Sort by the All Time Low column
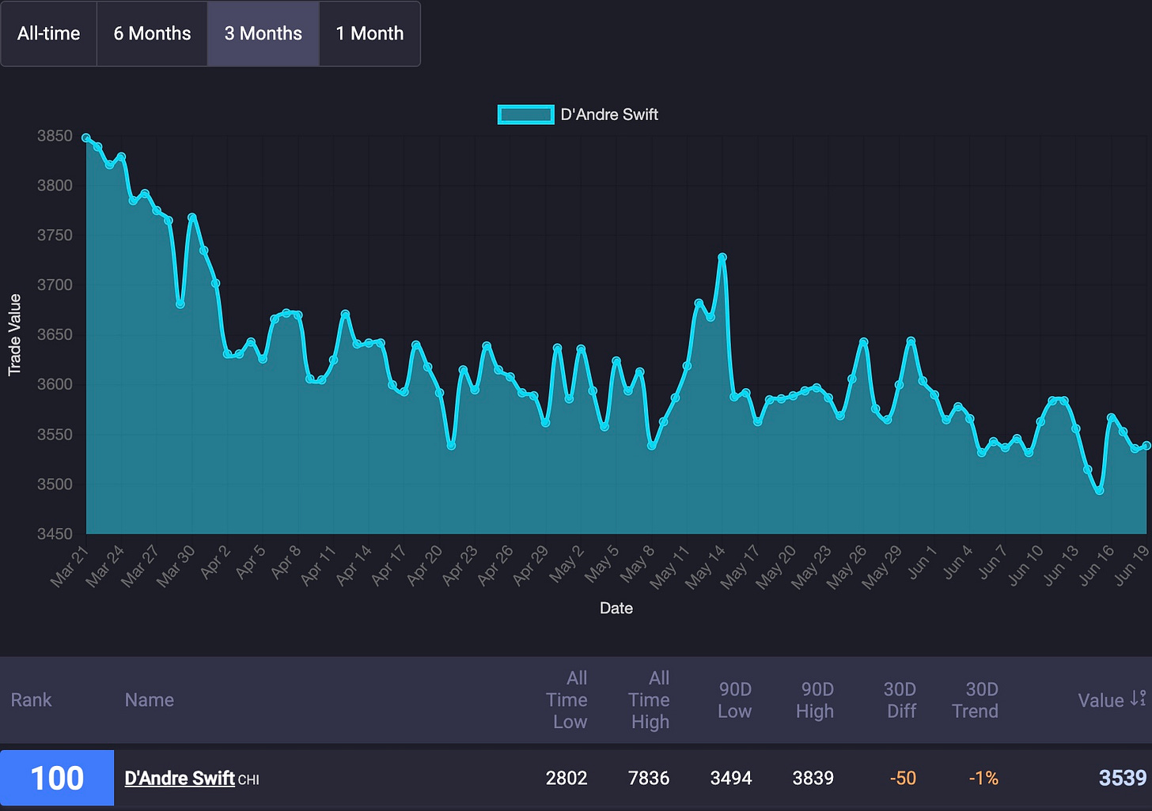 (x=567, y=700)
